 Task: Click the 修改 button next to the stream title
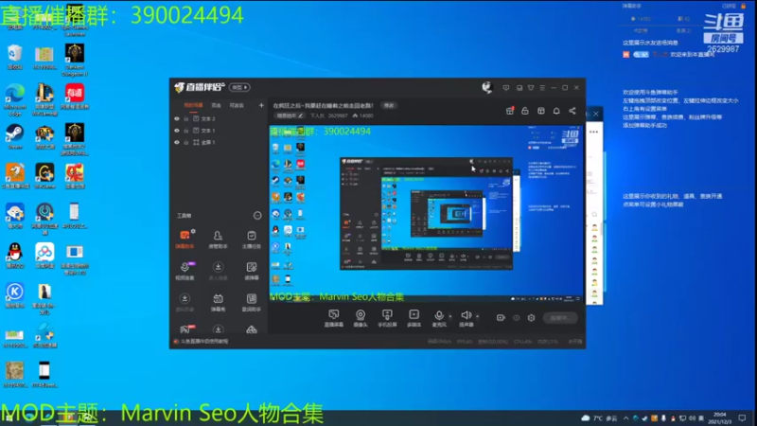[x=389, y=105]
